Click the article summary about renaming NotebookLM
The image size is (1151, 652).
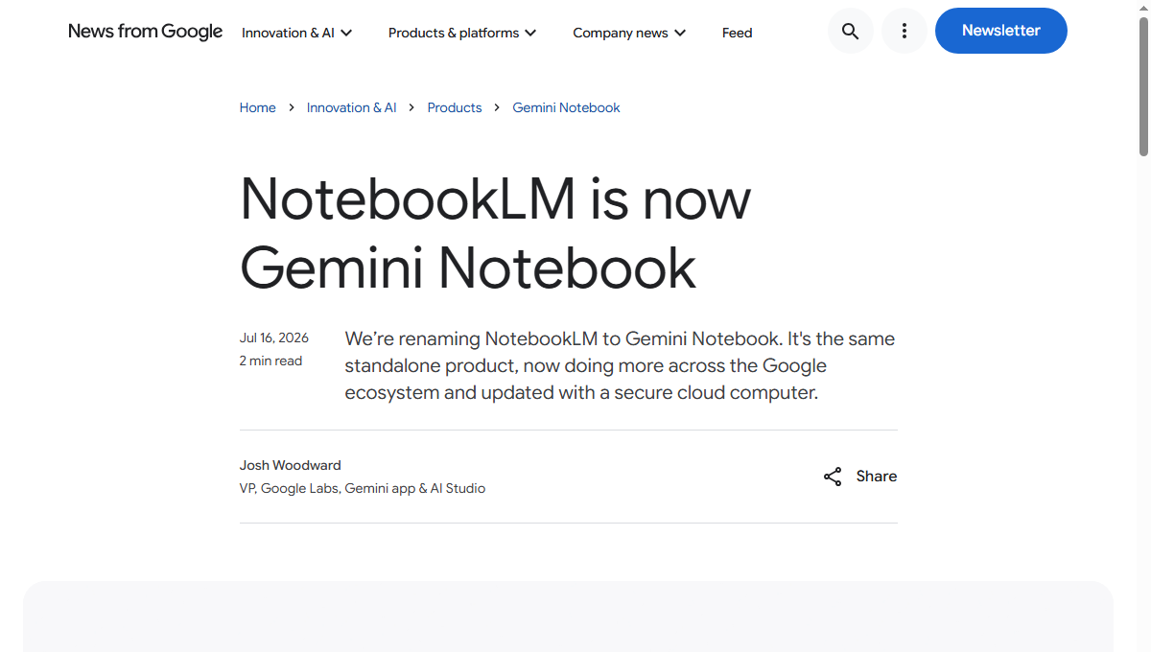[x=620, y=365]
